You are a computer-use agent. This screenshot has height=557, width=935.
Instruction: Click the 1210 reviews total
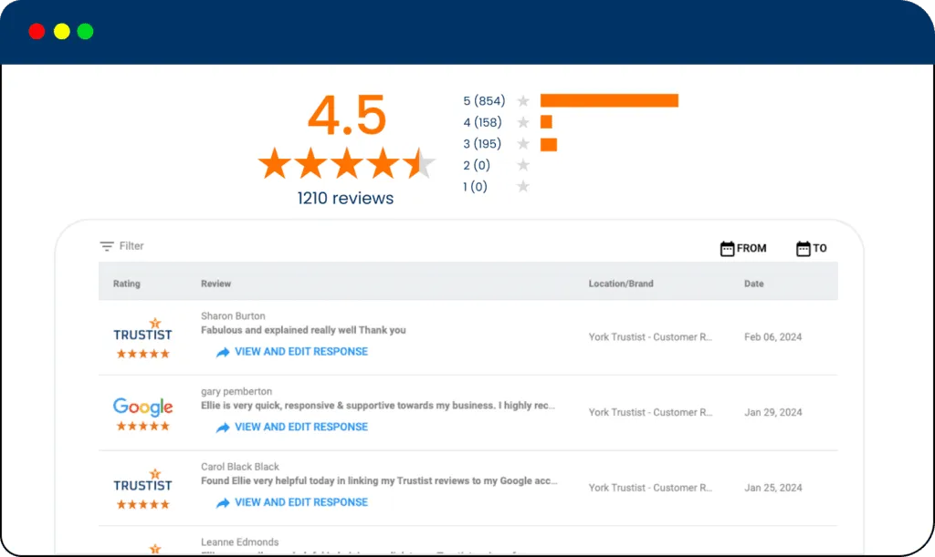click(x=346, y=198)
